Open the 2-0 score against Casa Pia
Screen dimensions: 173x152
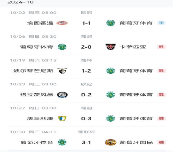[86, 47]
